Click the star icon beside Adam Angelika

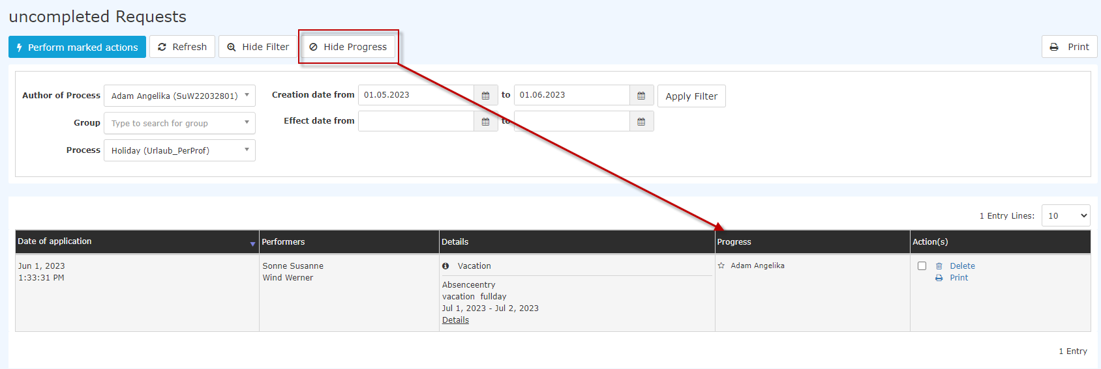pos(721,266)
